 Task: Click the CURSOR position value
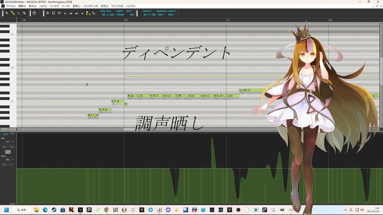coord(150,15)
